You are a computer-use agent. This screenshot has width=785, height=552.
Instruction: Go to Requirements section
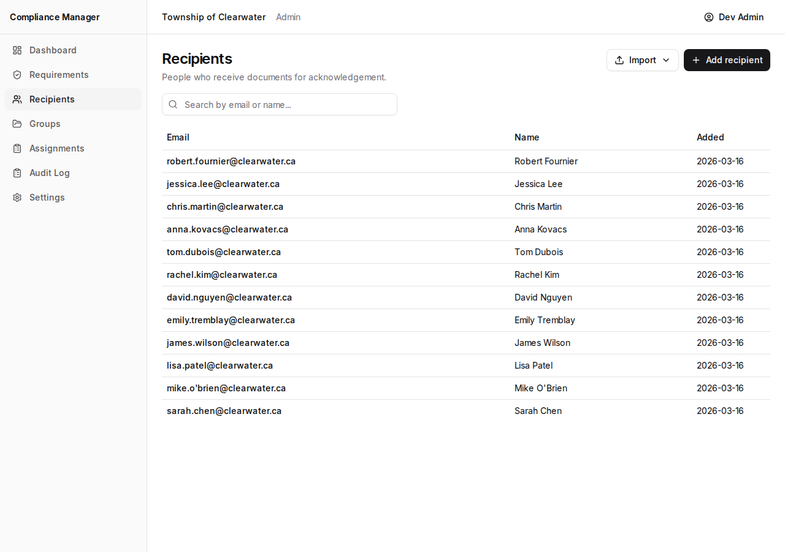tap(73, 75)
